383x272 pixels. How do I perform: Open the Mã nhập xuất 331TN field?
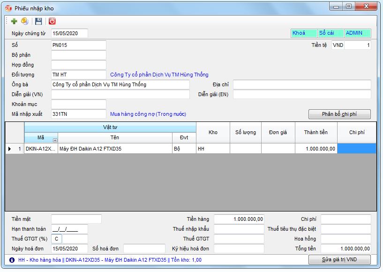click(78, 114)
